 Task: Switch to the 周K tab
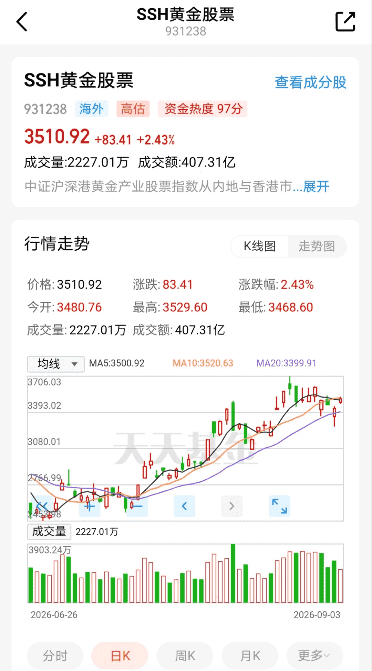click(185, 656)
